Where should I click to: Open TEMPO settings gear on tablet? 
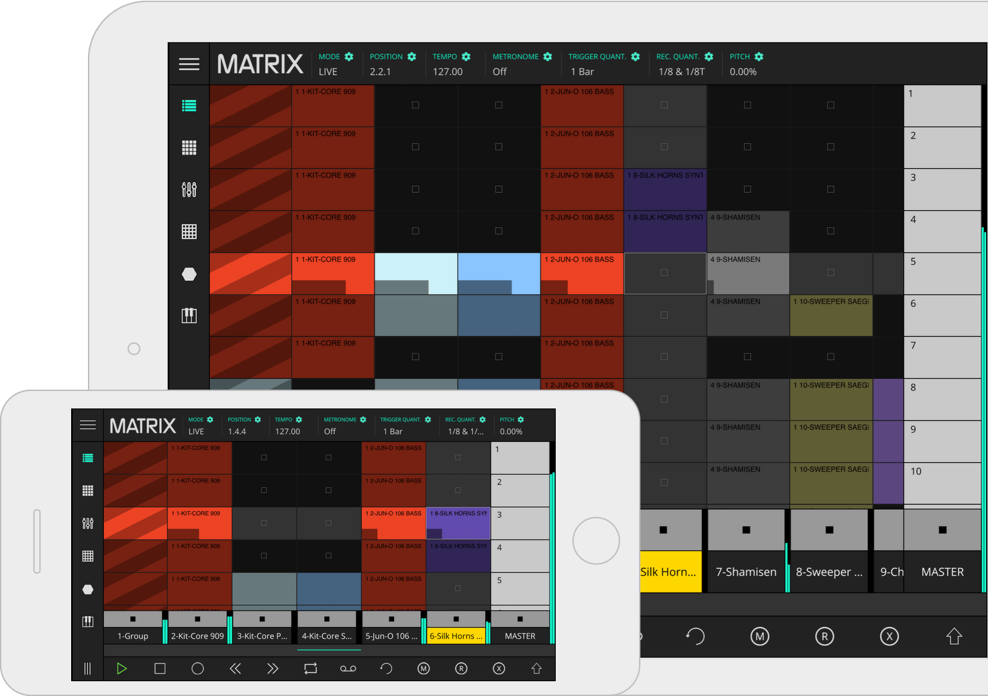click(x=466, y=56)
